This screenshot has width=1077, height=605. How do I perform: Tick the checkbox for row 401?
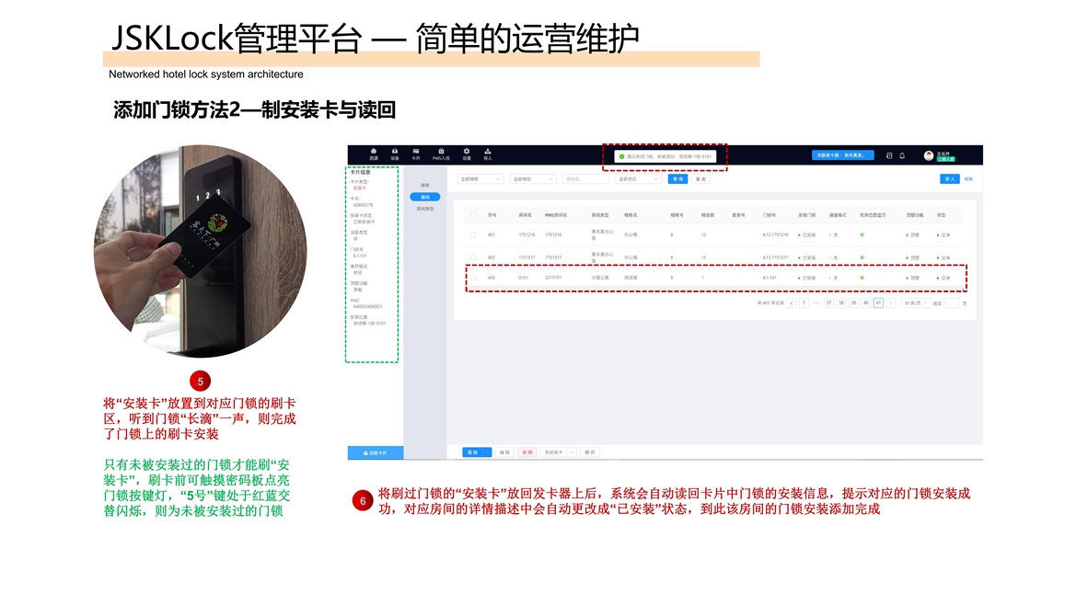click(x=473, y=234)
